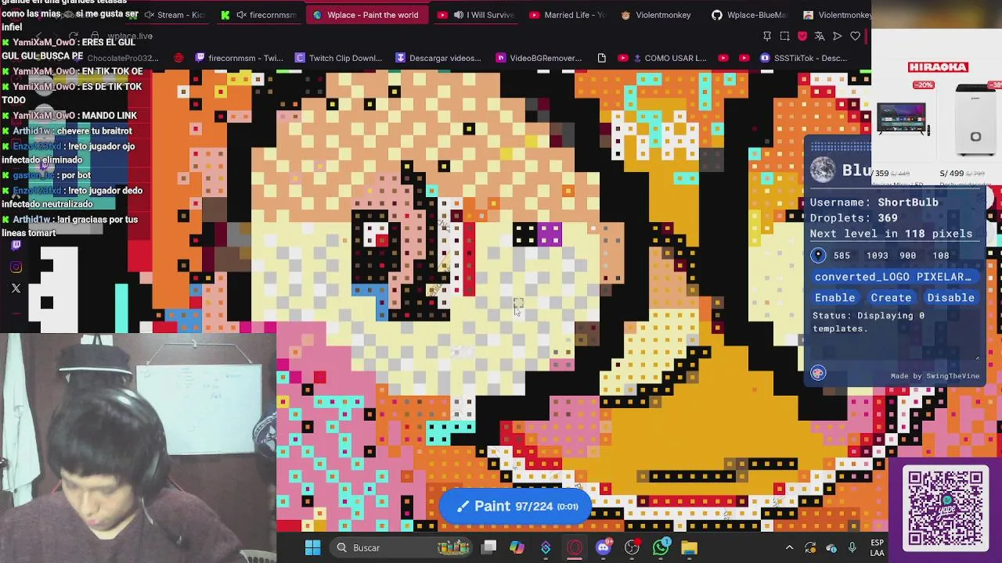Screen dimensions: 1002x563
Task: Click the Twitch icon in stream overlay
Action: [x=16, y=245]
